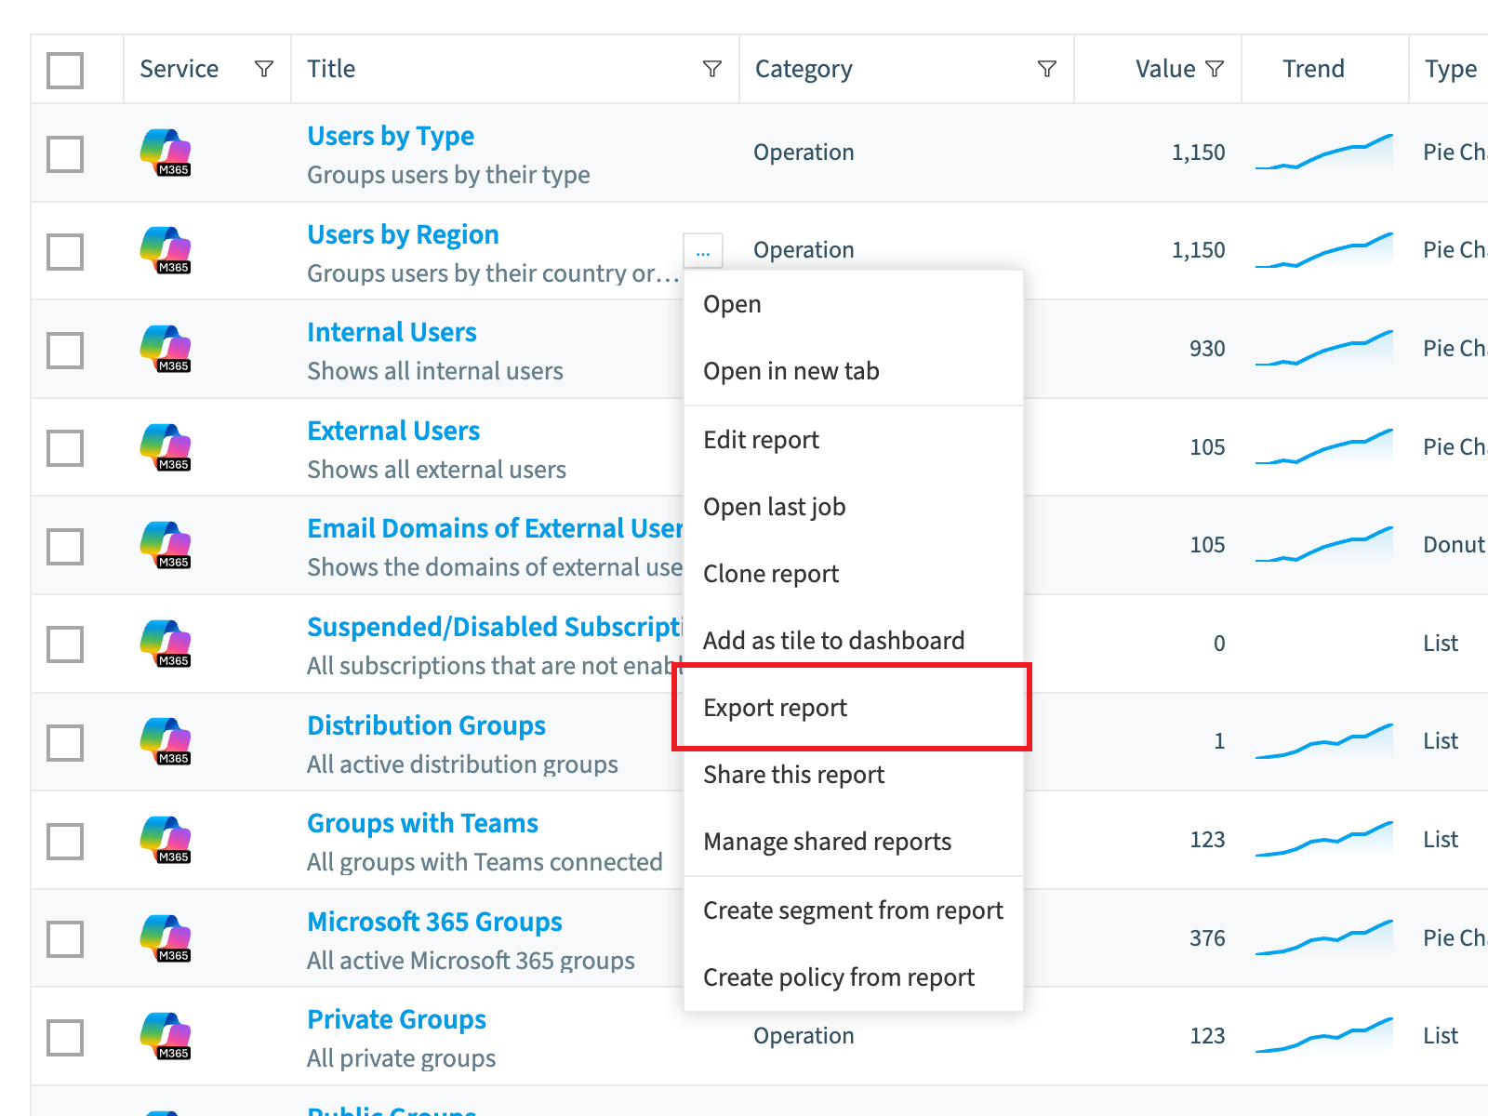Open the Internal Users report link
This screenshot has width=1488, height=1116.
click(392, 332)
